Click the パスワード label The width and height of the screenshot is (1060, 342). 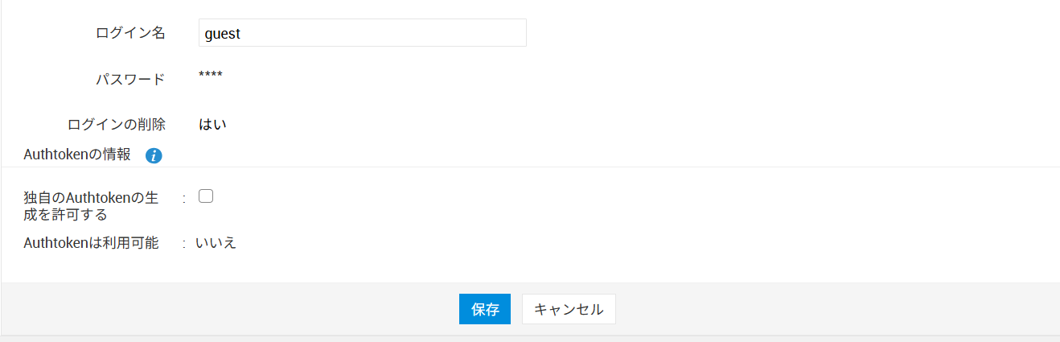pyautogui.click(x=130, y=79)
